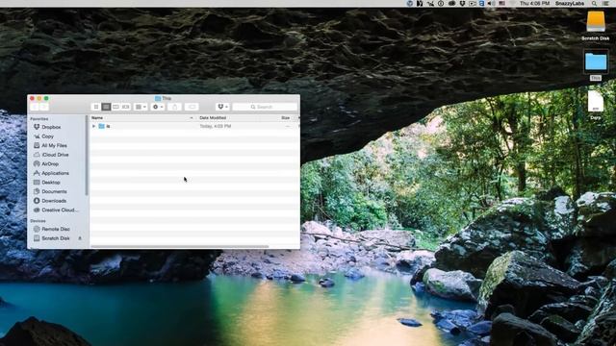The image size is (616, 346).
Task: Click the Share toolbar button
Action: point(175,107)
